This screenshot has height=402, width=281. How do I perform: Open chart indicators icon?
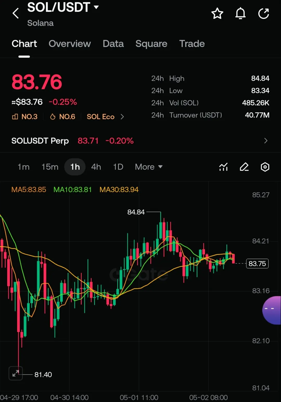click(223, 167)
